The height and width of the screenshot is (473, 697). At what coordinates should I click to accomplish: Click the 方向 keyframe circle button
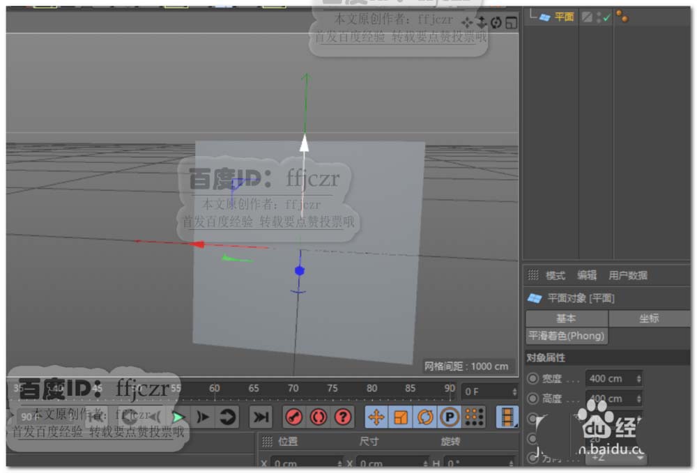tap(533, 458)
